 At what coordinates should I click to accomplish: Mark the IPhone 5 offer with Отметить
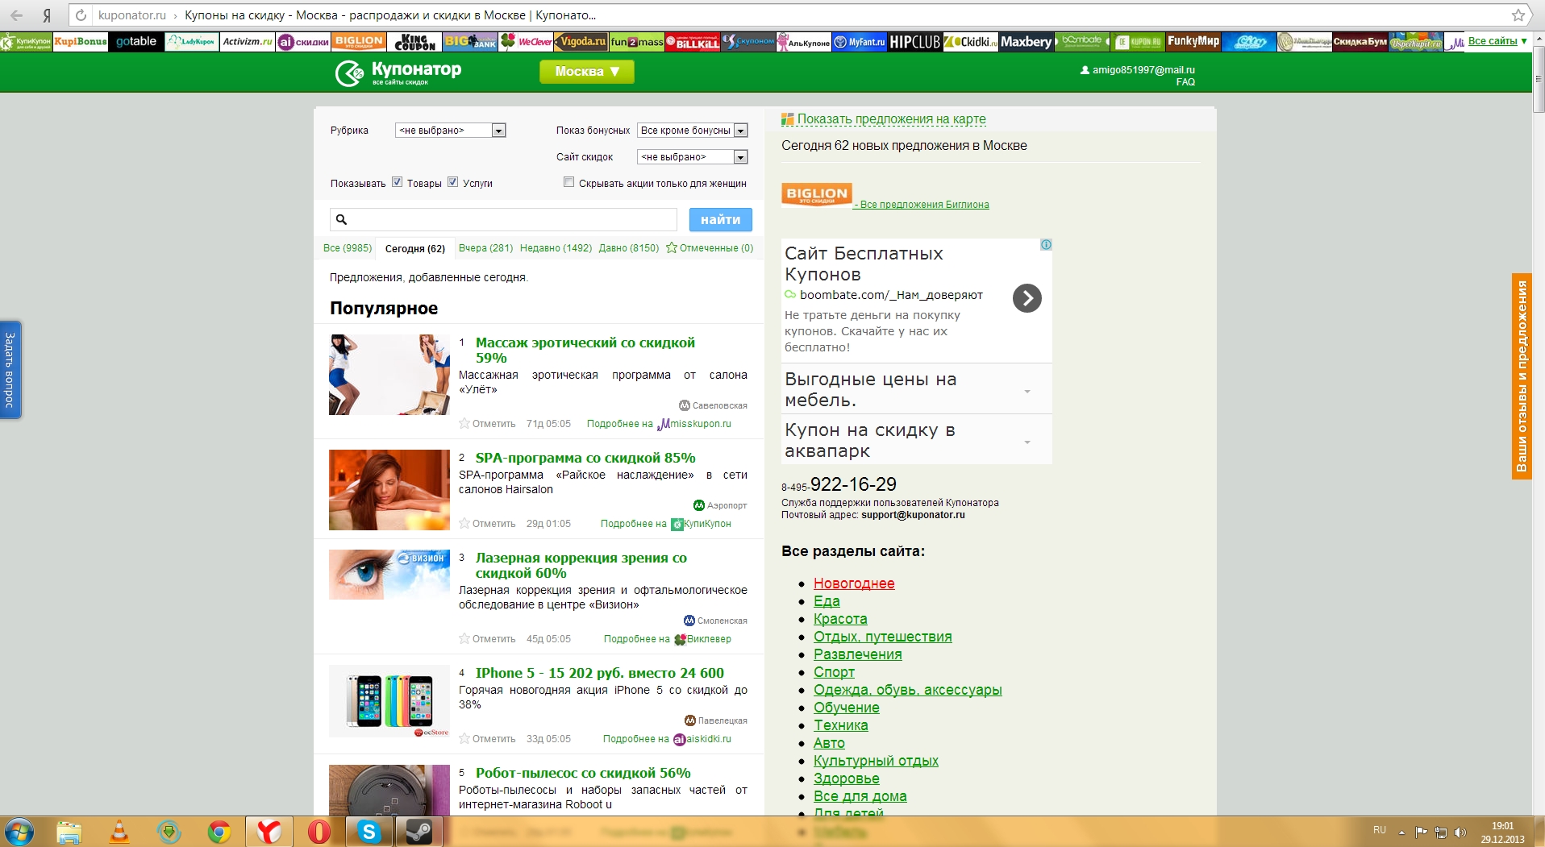pyautogui.click(x=487, y=739)
